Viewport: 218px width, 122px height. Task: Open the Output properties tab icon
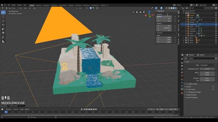pyautogui.click(x=182, y=66)
